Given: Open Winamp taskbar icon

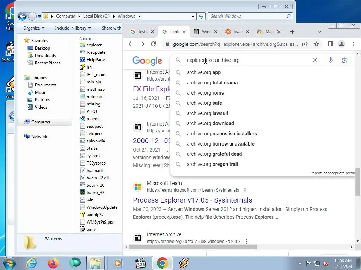Looking at the screenshot, I should pos(184,263).
